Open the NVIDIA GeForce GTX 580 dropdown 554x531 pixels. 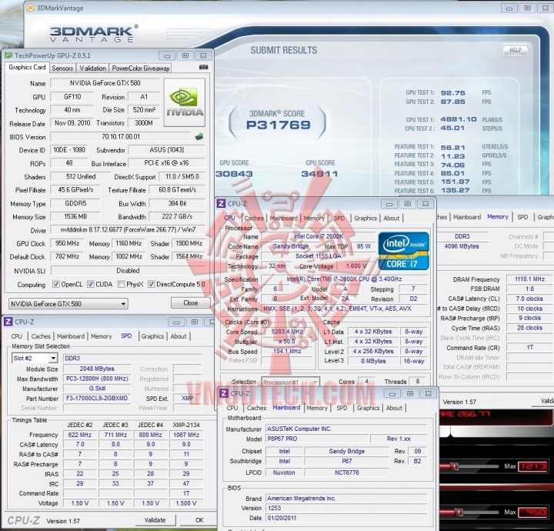tap(68, 304)
